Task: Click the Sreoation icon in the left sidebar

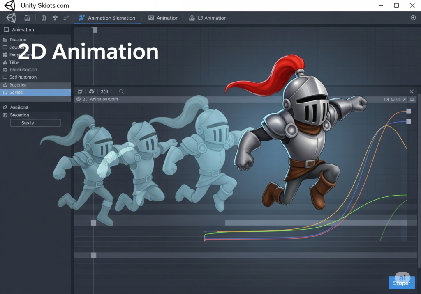Action: [5, 115]
